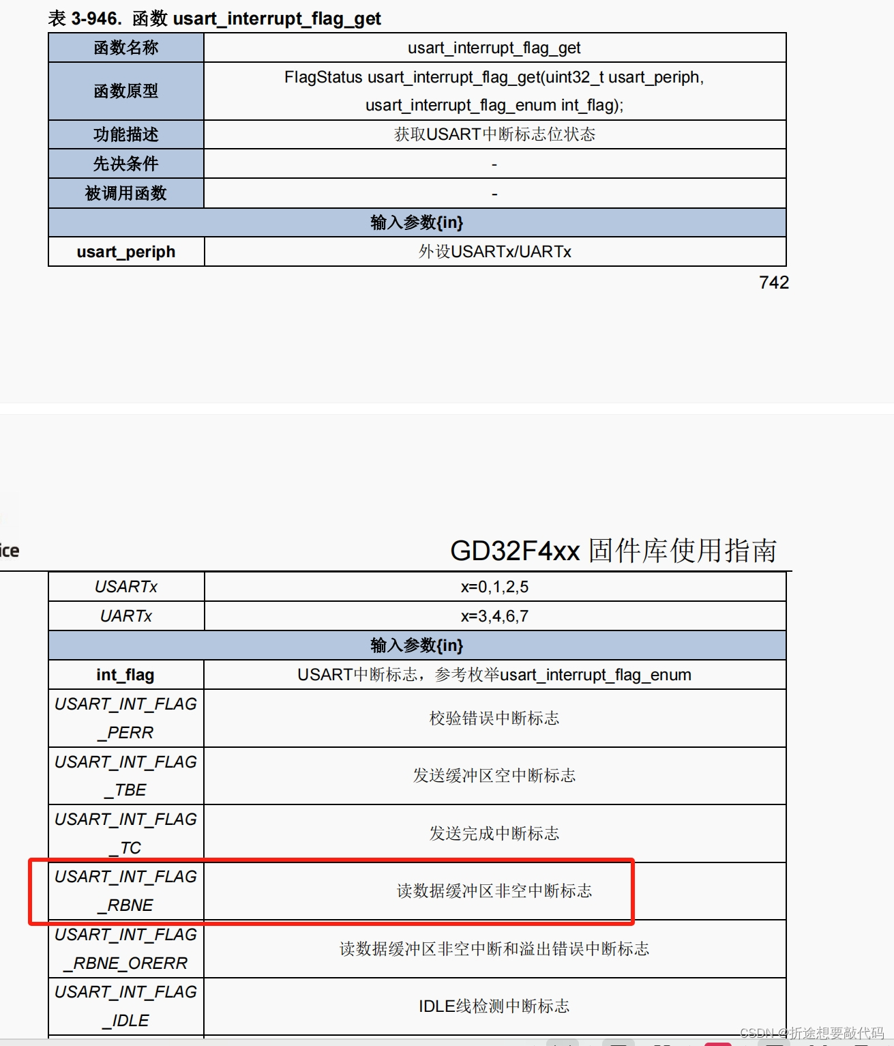Click the int_flag parameter cell
This screenshot has width=894, height=1046.
(125, 675)
